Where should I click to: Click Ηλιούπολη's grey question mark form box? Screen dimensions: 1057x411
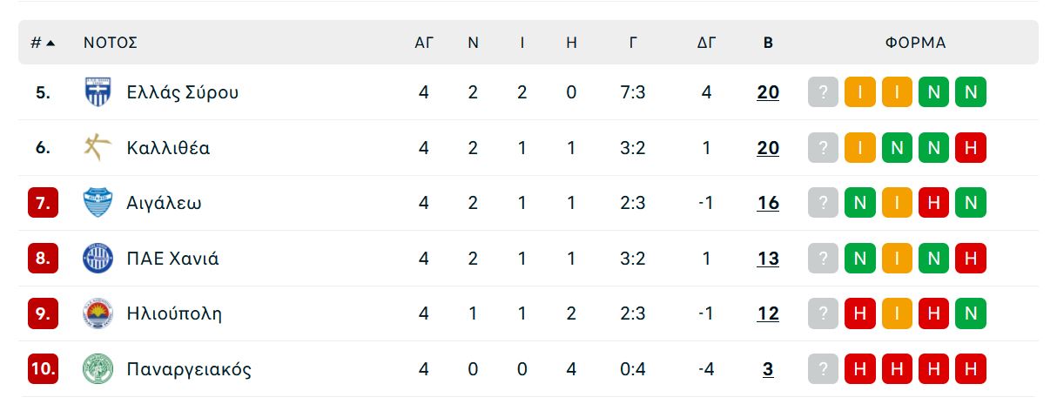(x=823, y=313)
